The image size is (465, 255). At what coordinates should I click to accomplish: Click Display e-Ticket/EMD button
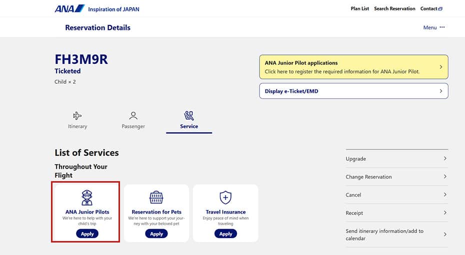pos(353,91)
